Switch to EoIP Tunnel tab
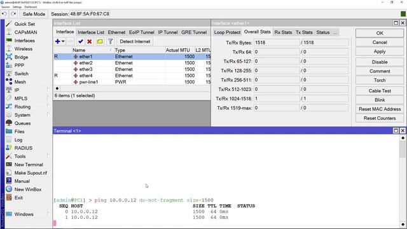 (142, 32)
